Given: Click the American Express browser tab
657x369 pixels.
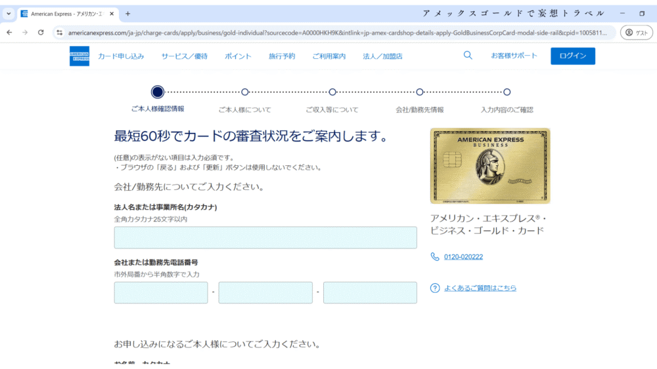Looking at the screenshot, I should [x=68, y=14].
